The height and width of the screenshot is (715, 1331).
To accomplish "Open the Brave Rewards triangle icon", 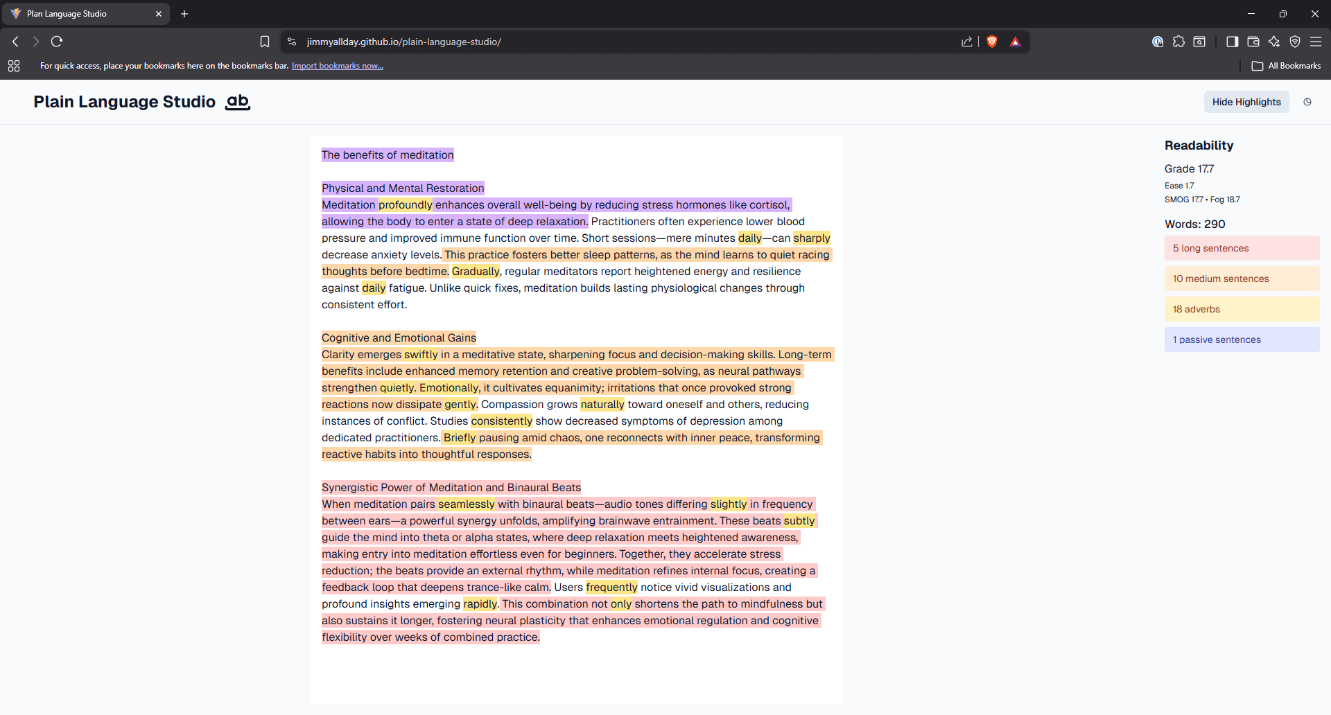I will 1015,42.
